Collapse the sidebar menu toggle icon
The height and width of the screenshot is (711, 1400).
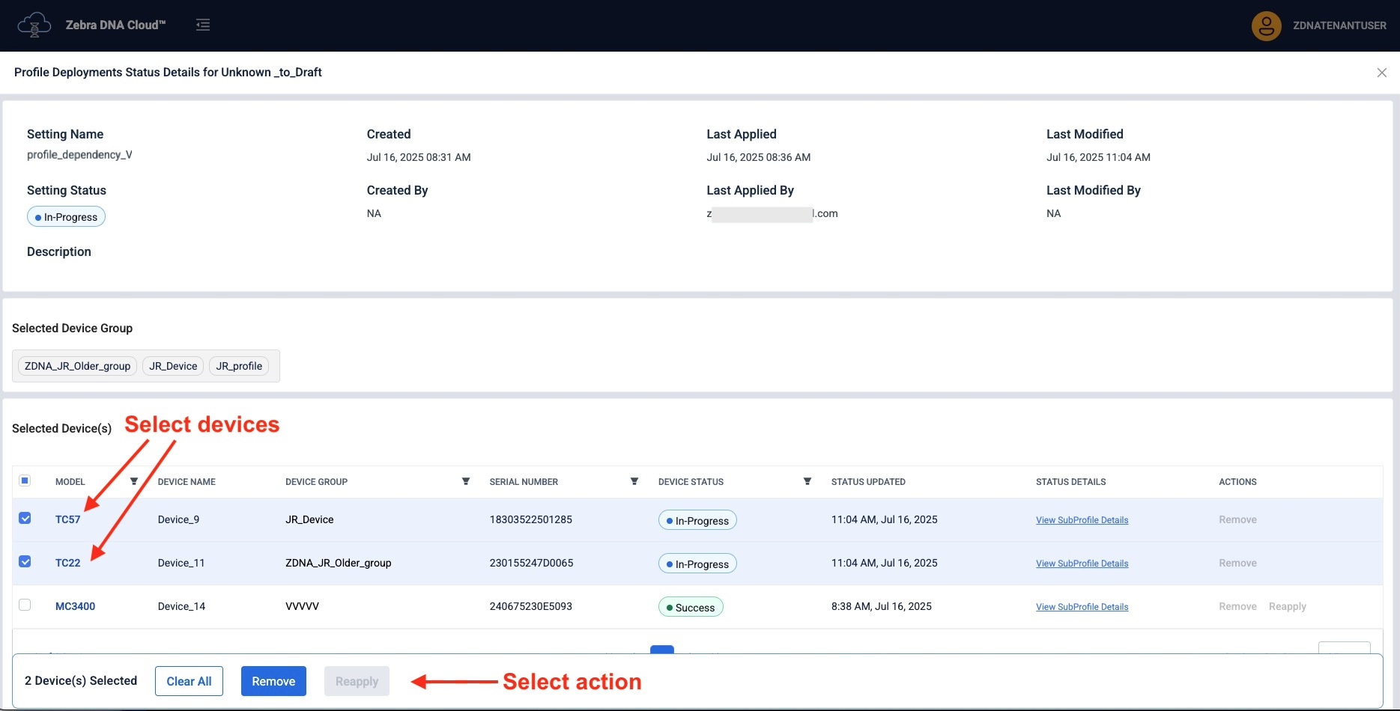click(x=203, y=25)
